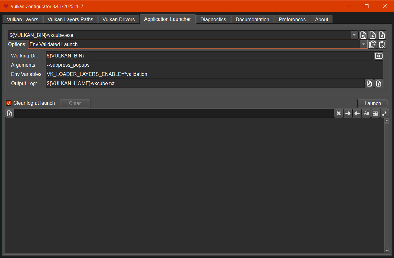Switch to the Vulkan Layers tab

tap(22, 19)
